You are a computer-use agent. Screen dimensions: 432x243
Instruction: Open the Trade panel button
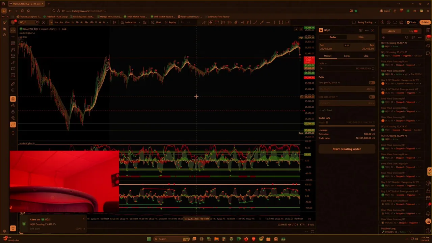pos(411,22)
